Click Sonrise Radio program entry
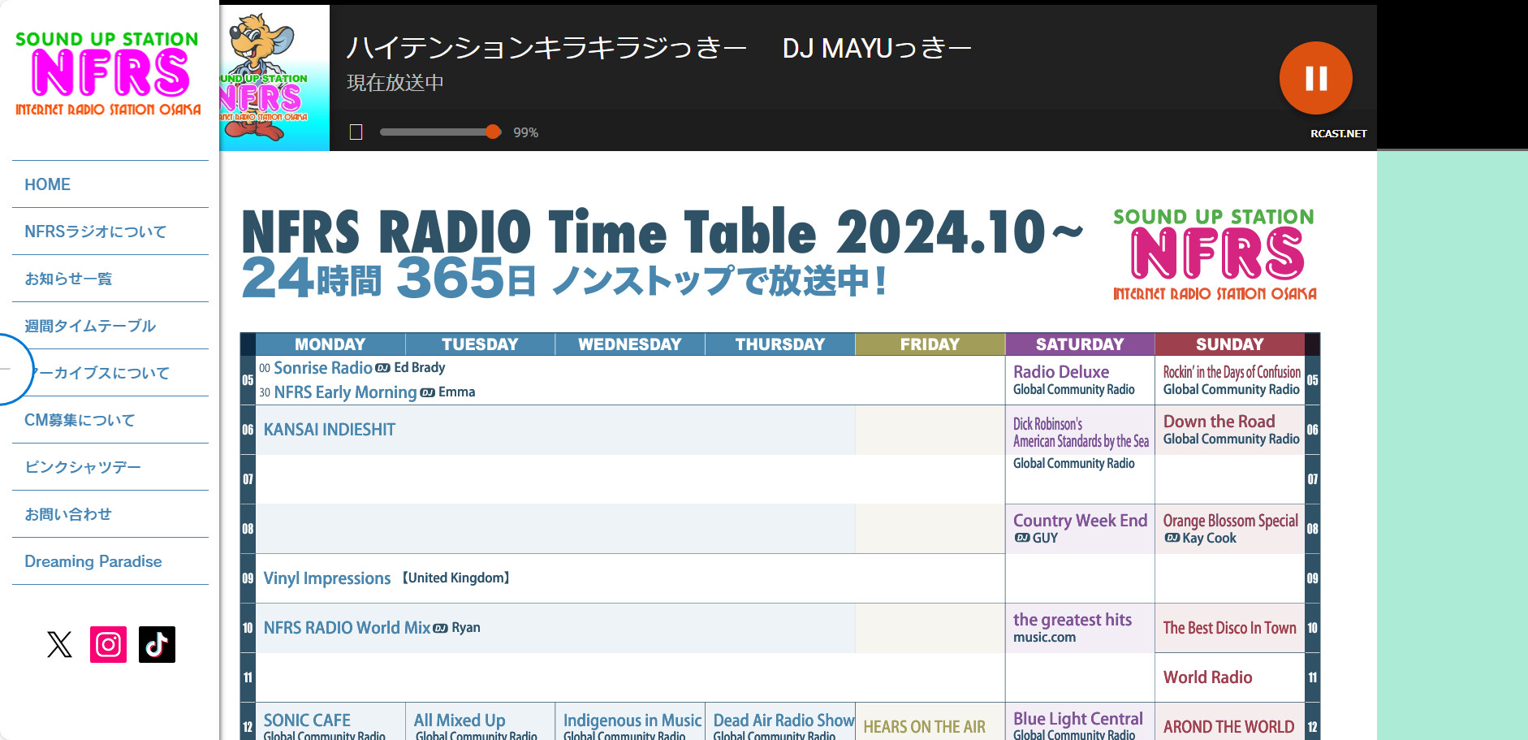The image size is (1528, 740). (323, 368)
